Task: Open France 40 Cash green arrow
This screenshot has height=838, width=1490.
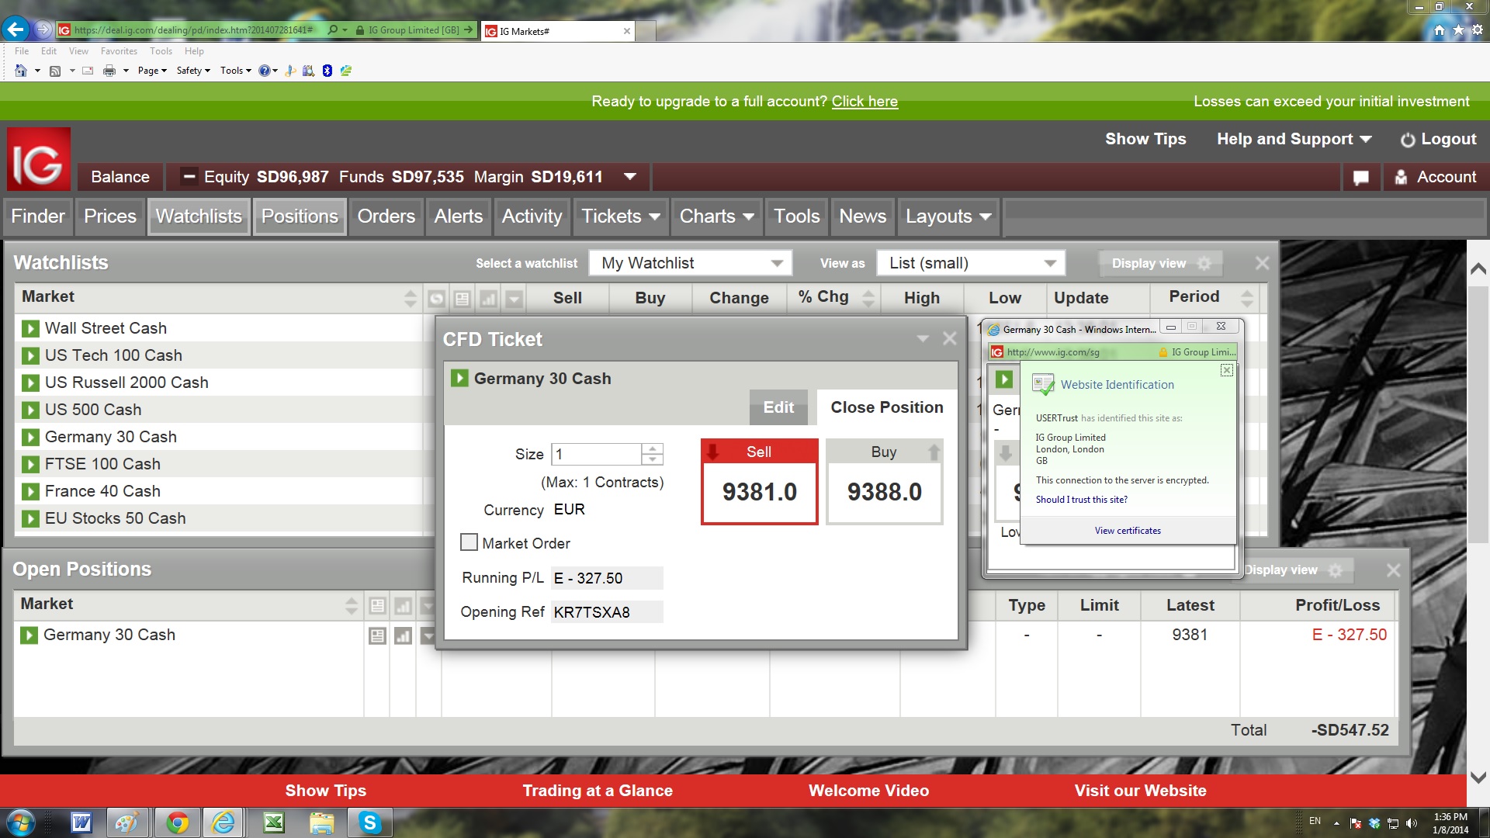Action: 30,492
